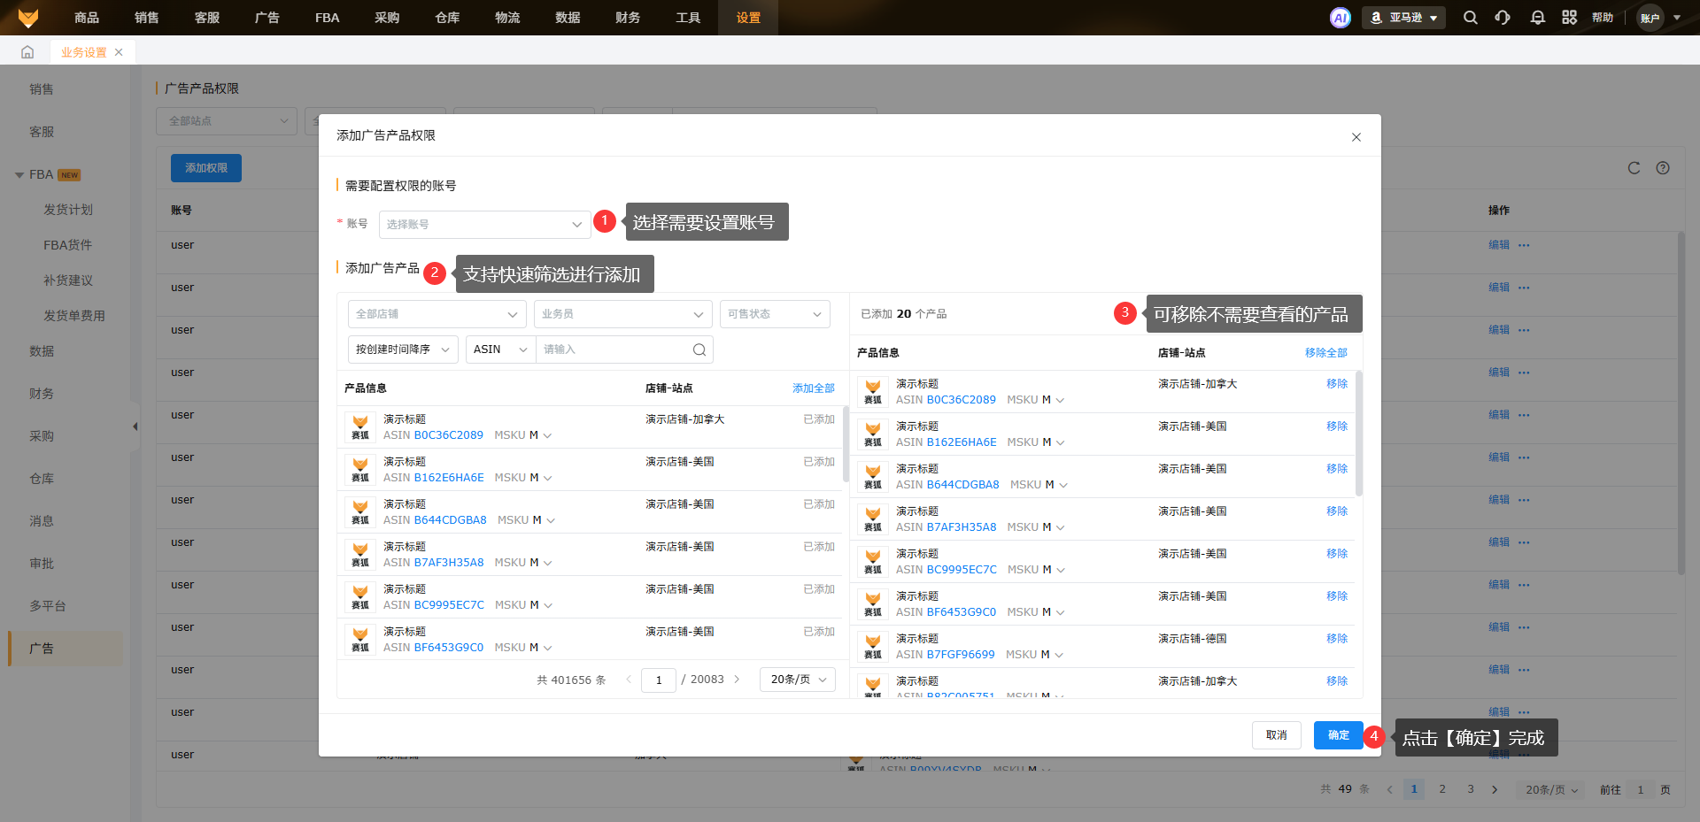
Task: Click 移除全部 to remove all products
Action: coord(1325,353)
